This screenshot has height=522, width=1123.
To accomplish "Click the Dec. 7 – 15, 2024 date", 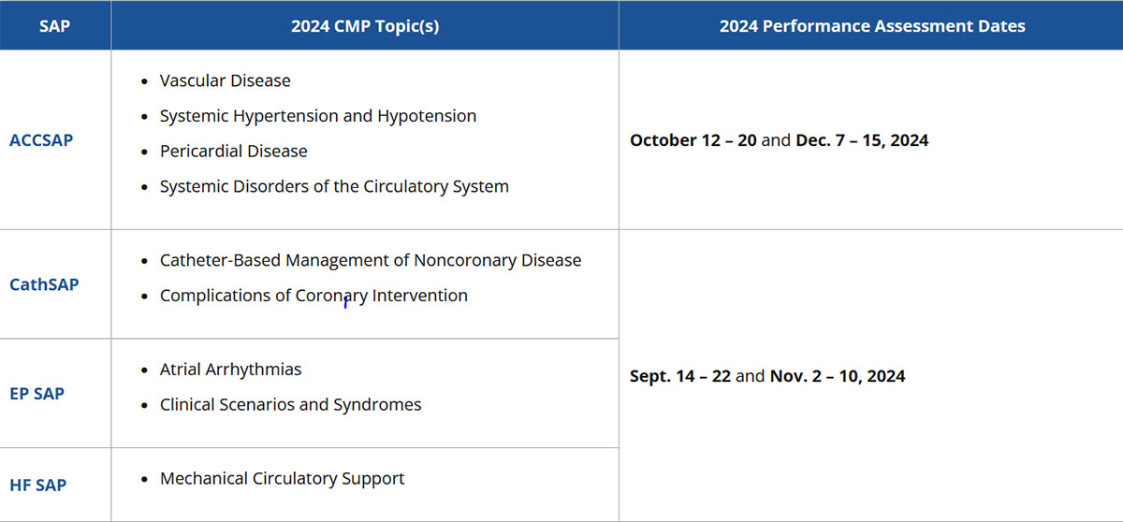I will [x=862, y=140].
